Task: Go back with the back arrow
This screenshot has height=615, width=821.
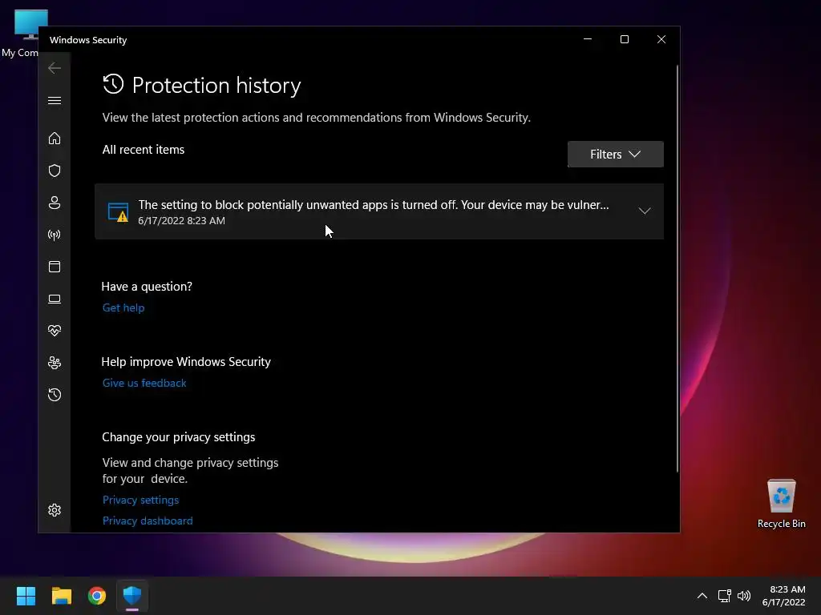Action: [x=55, y=68]
